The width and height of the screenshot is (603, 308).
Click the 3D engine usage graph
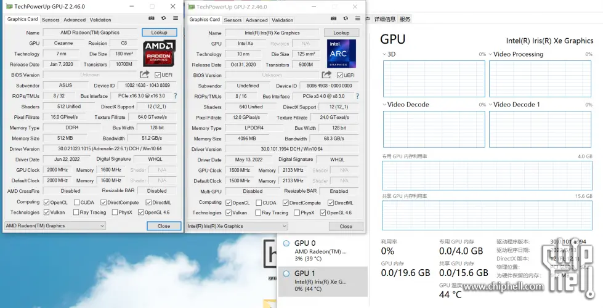pos(434,78)
